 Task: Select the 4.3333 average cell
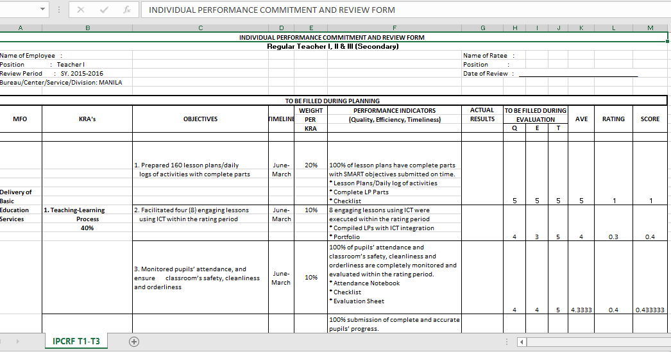click(x=581, y=310)
